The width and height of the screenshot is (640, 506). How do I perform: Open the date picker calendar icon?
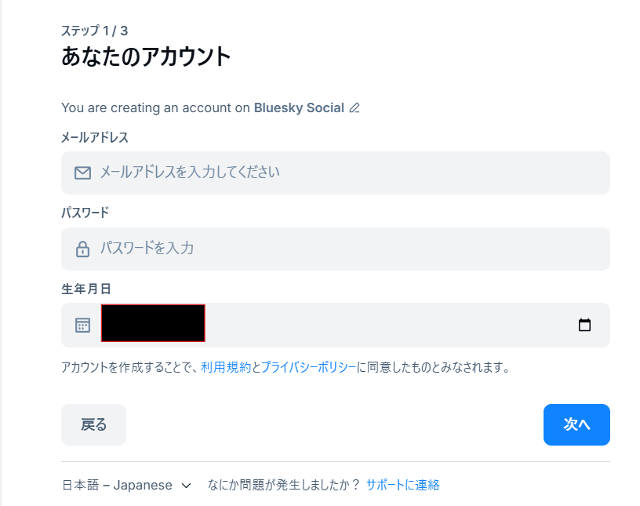(584, 325)
